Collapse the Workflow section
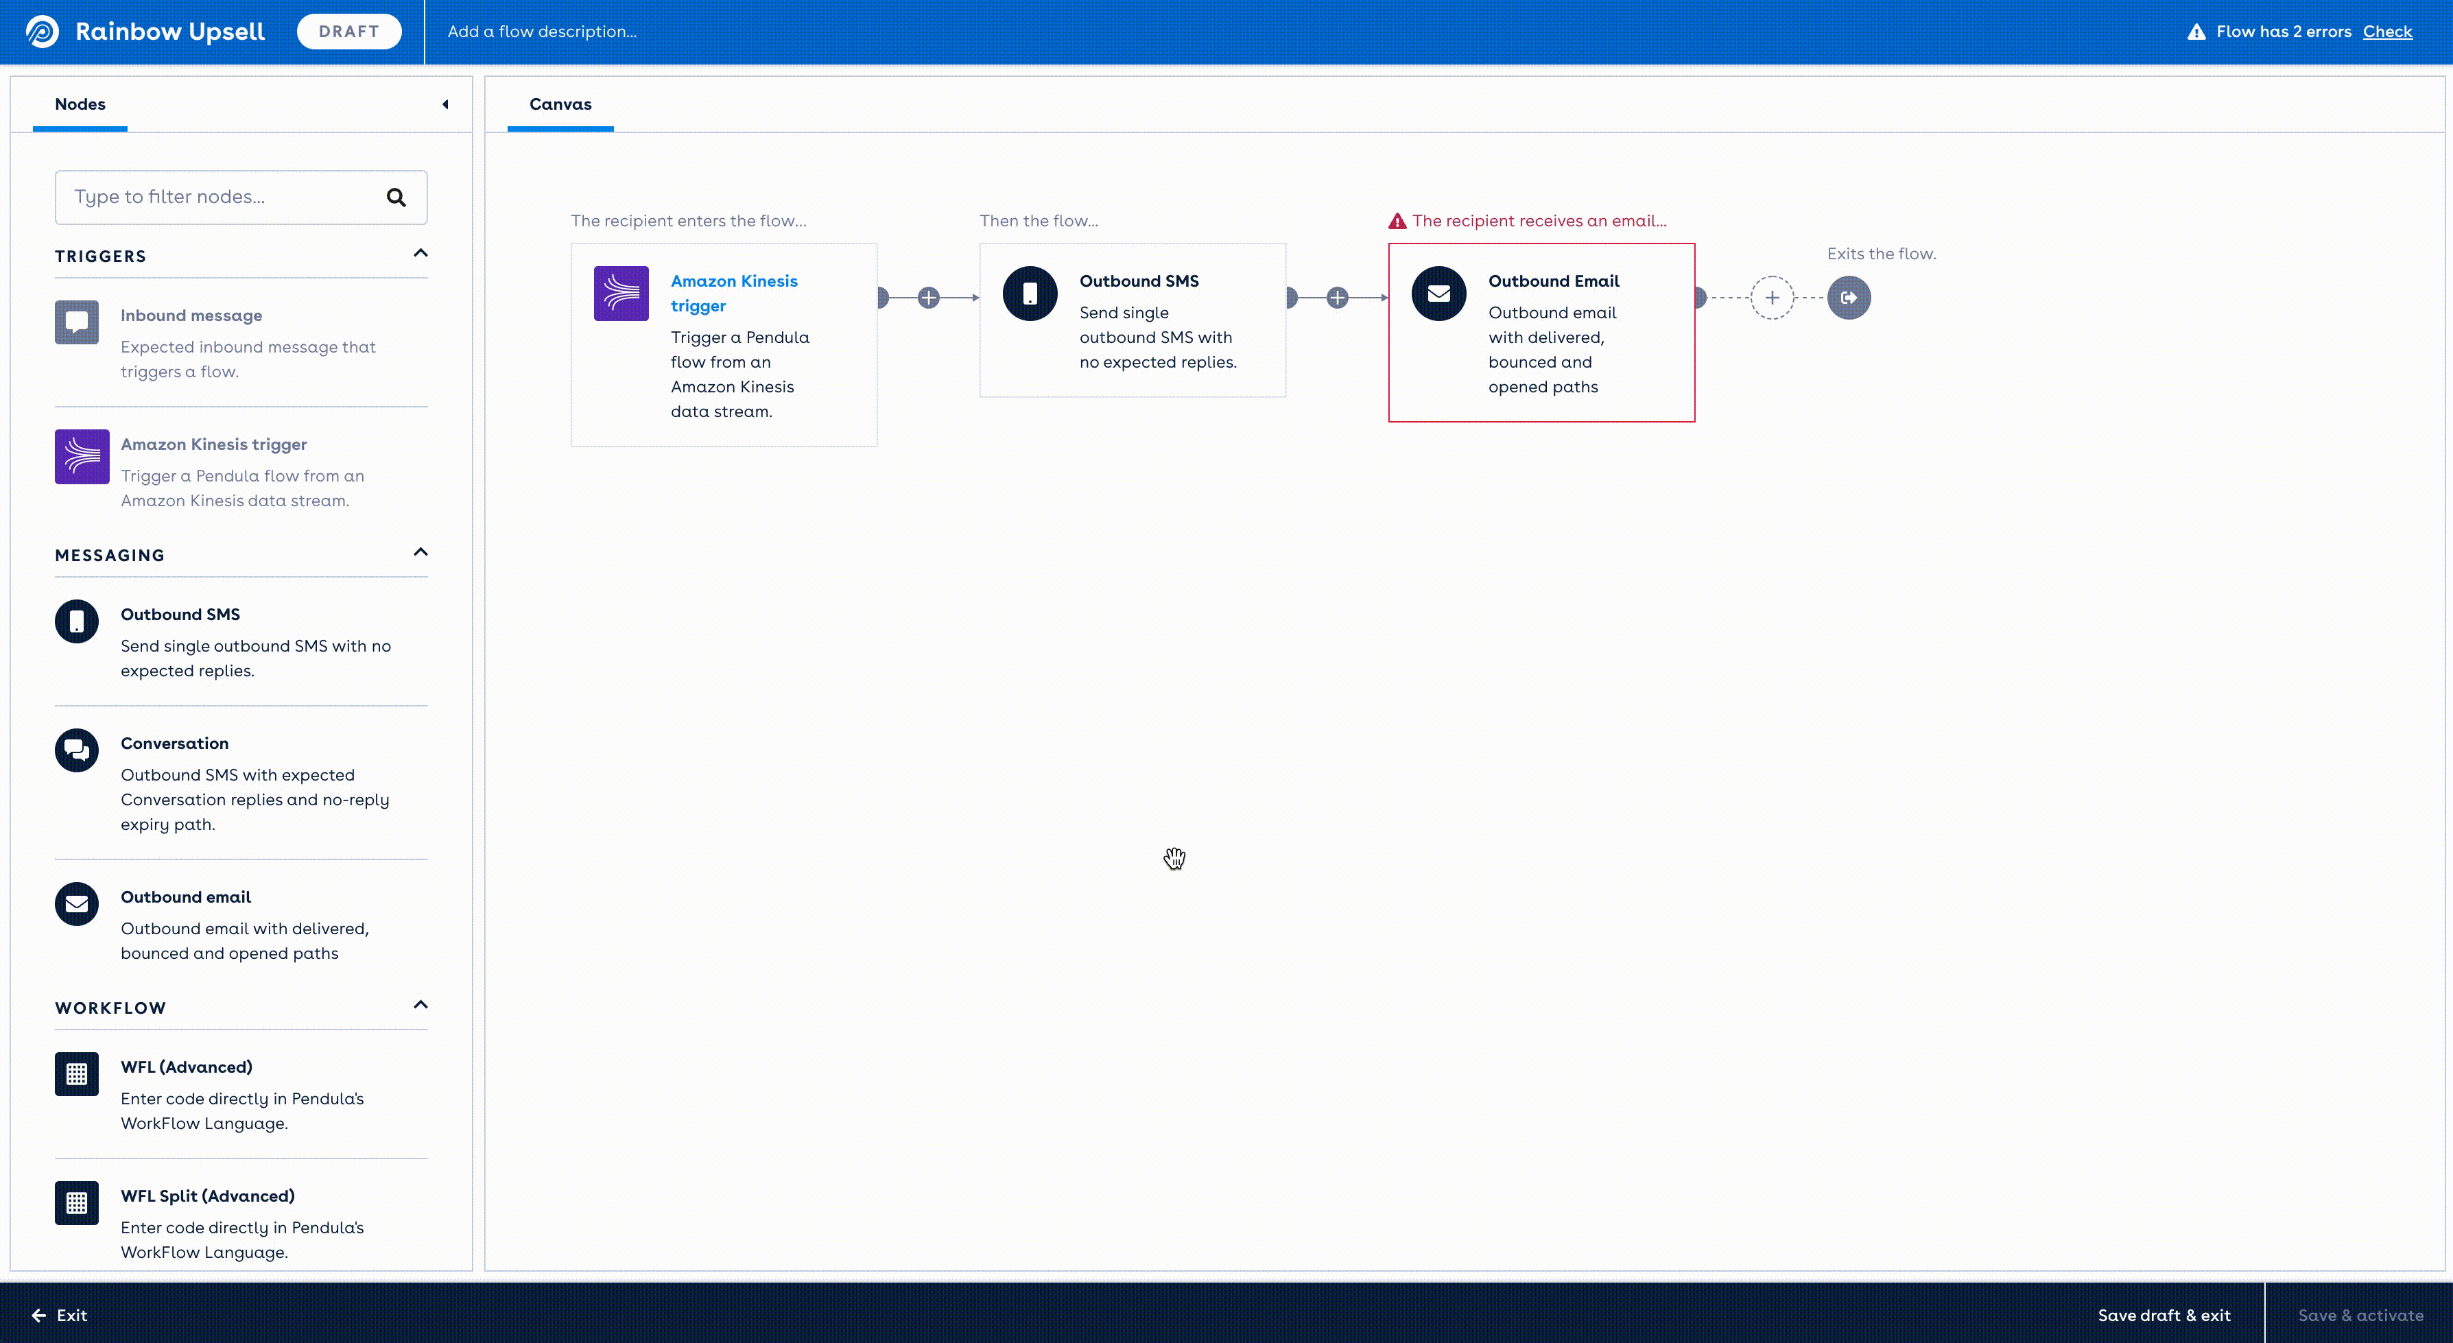The width and height of the screenshot is (2453, 1343). 420,1005
